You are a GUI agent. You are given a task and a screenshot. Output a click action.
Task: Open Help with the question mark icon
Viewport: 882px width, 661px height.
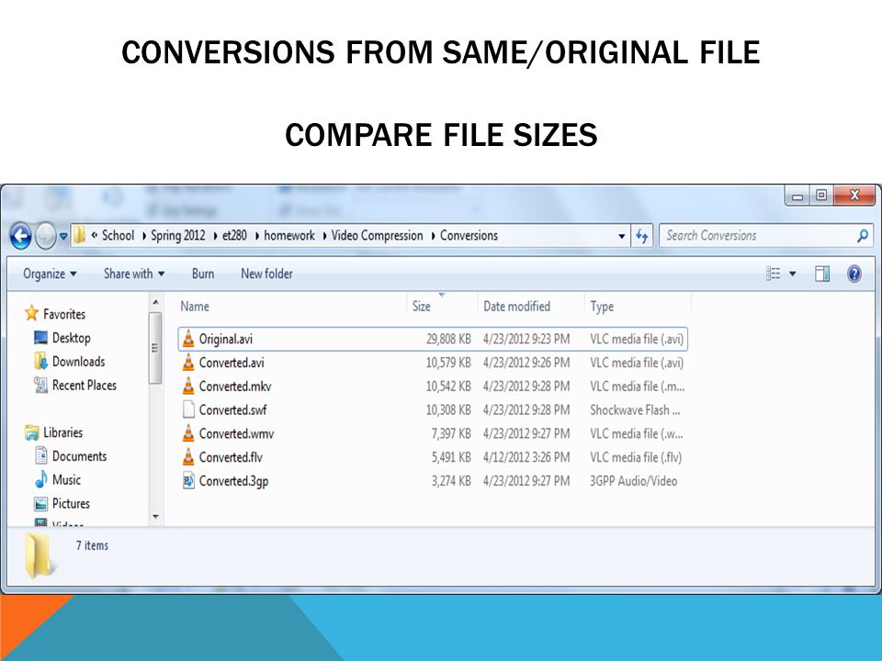[x=854, y=274]
